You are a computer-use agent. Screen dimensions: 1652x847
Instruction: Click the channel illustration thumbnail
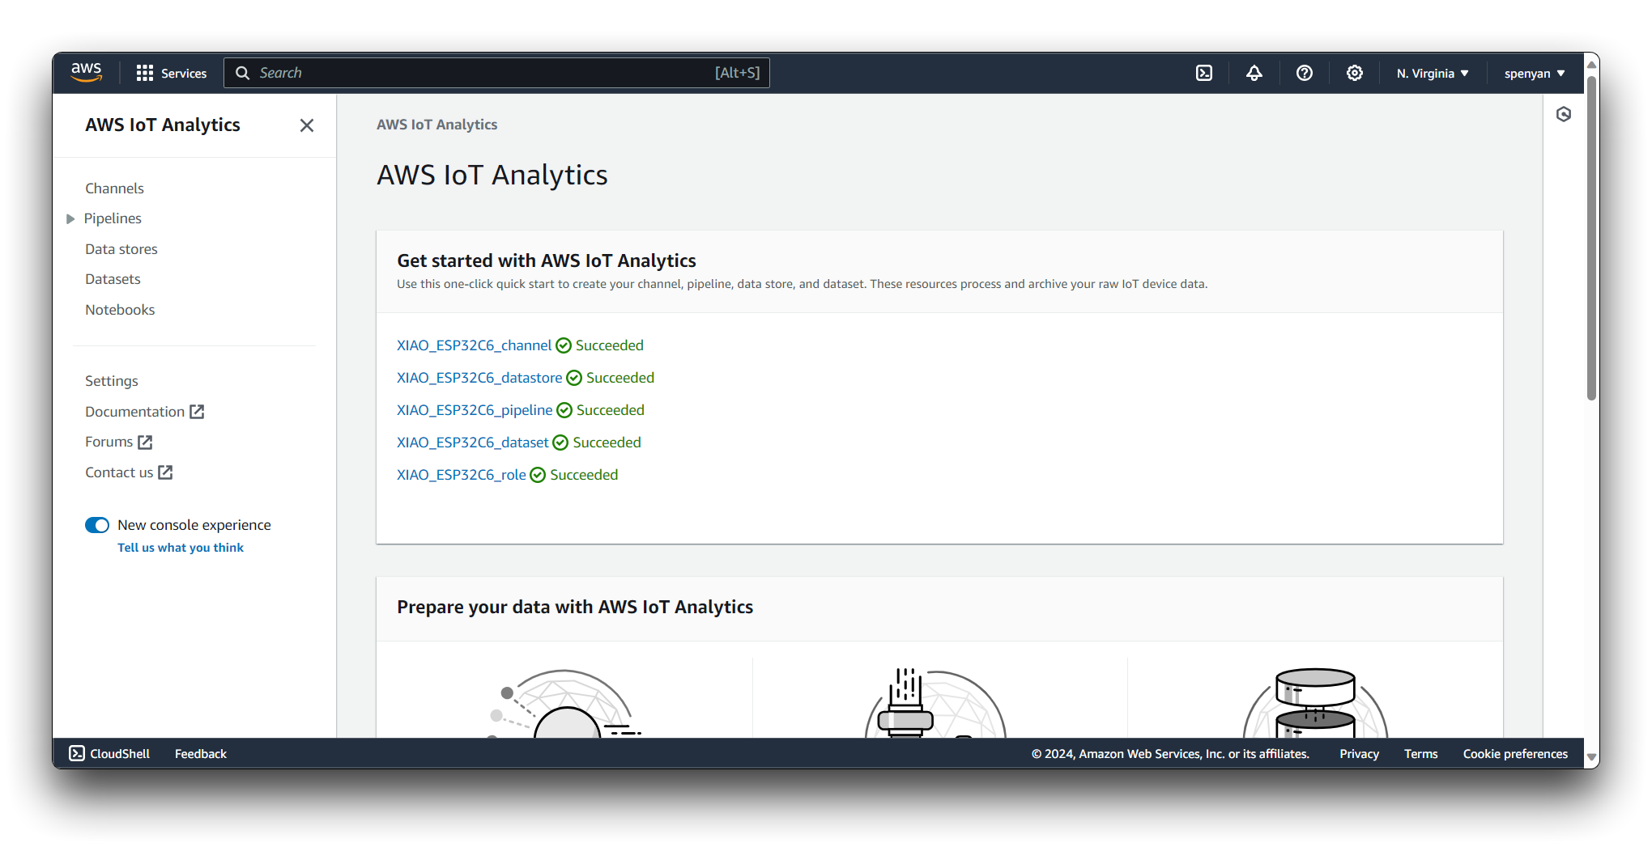pyautogui.click(x=564, y=702)
